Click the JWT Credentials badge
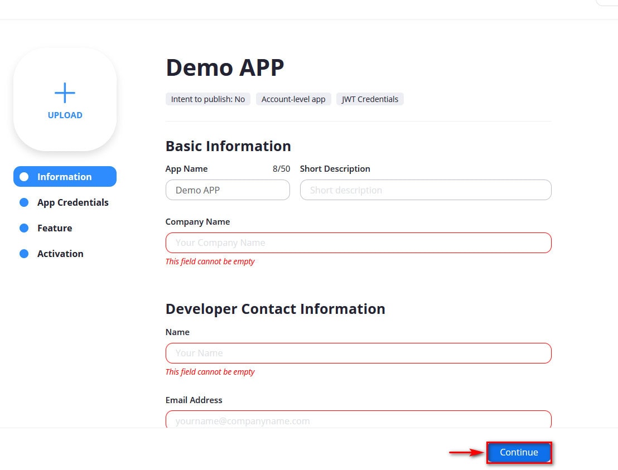The image size is (618, 470). 370,99
